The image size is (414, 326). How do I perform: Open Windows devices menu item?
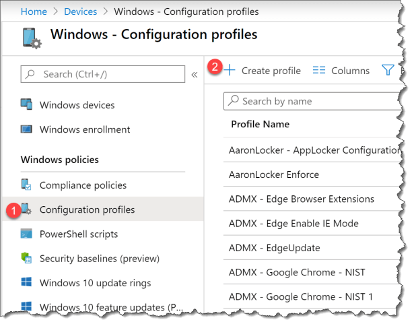pyautogui.click(x=77, y=105)
